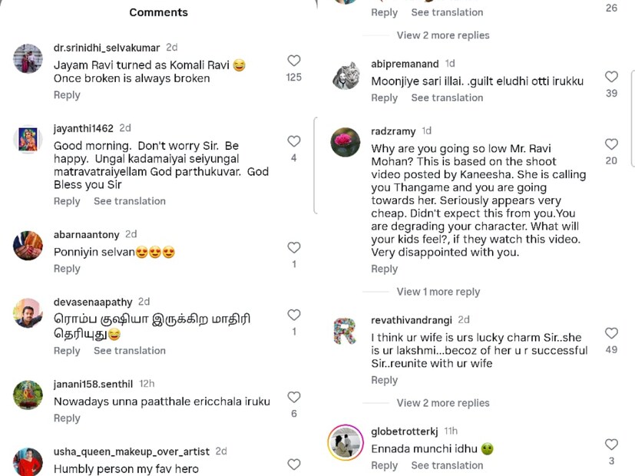Open abarnaantony's profile from username
This screenshot has height=476, width=635.
pyautogui.click(x=84, y=234)
